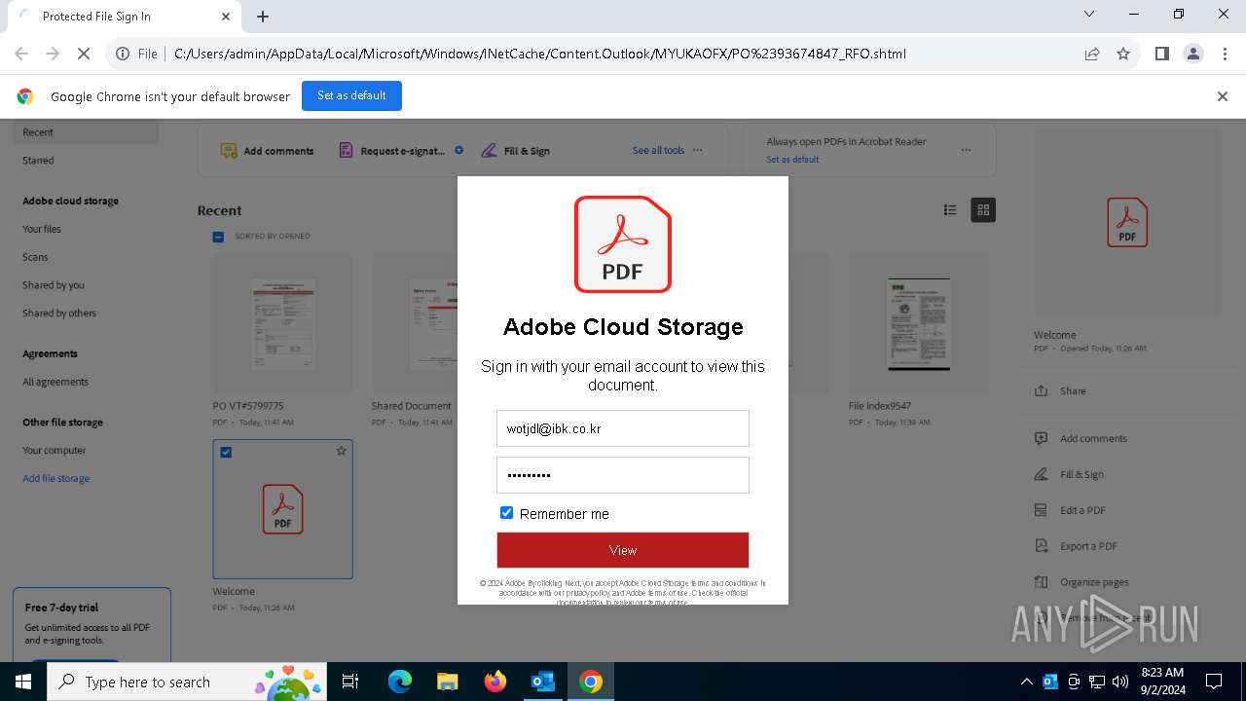Viewport: 1246px width, 701px height.
Task: Open the browser side panel icon
Action: coord(1161,54)
